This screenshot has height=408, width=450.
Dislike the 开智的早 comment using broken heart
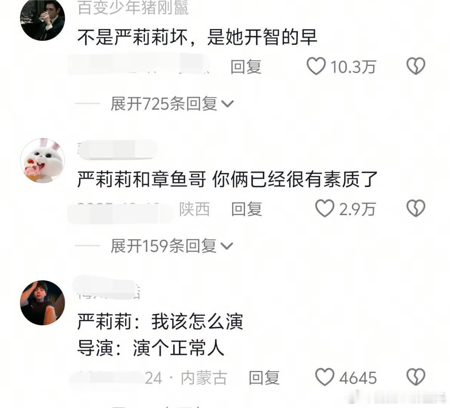tap(416, 66)
